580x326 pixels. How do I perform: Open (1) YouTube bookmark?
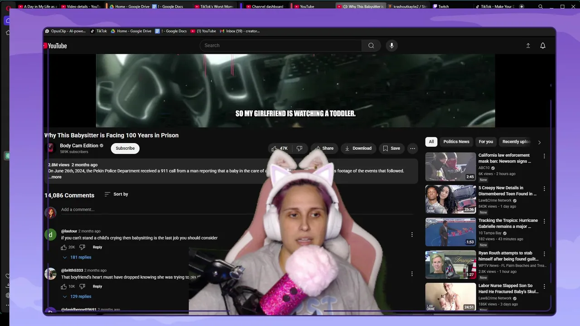click(x=203, y=31)
